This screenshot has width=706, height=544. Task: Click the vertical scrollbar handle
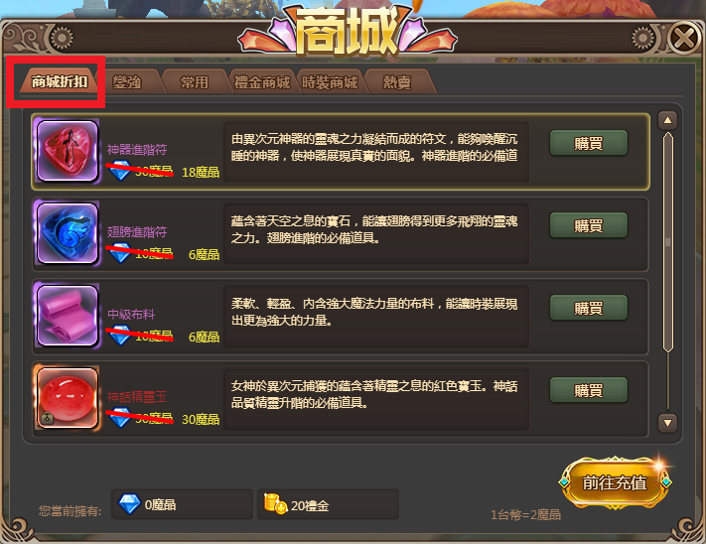[667, 242]
